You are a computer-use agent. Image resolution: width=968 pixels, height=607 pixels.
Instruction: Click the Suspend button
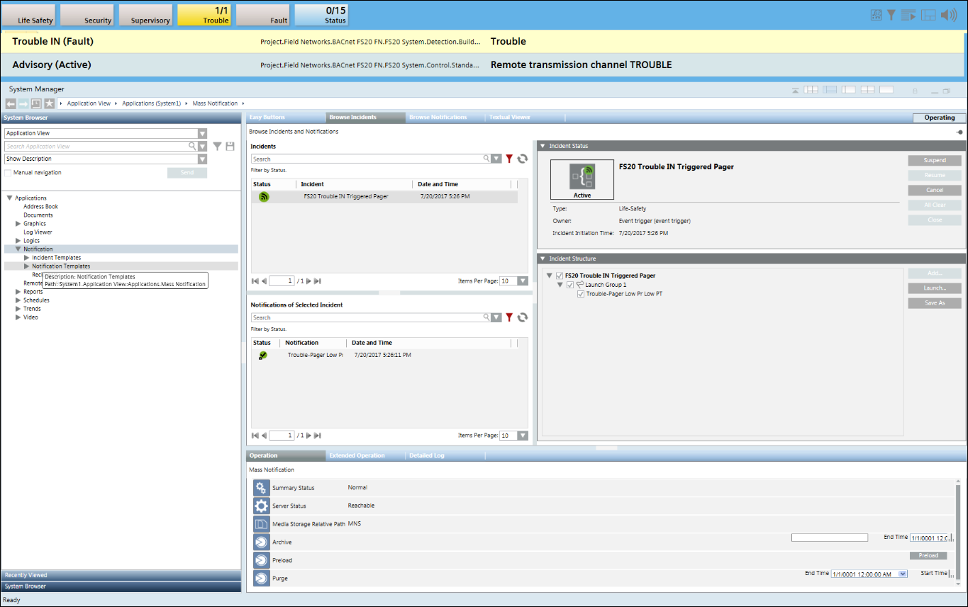(x=934, y=161)
